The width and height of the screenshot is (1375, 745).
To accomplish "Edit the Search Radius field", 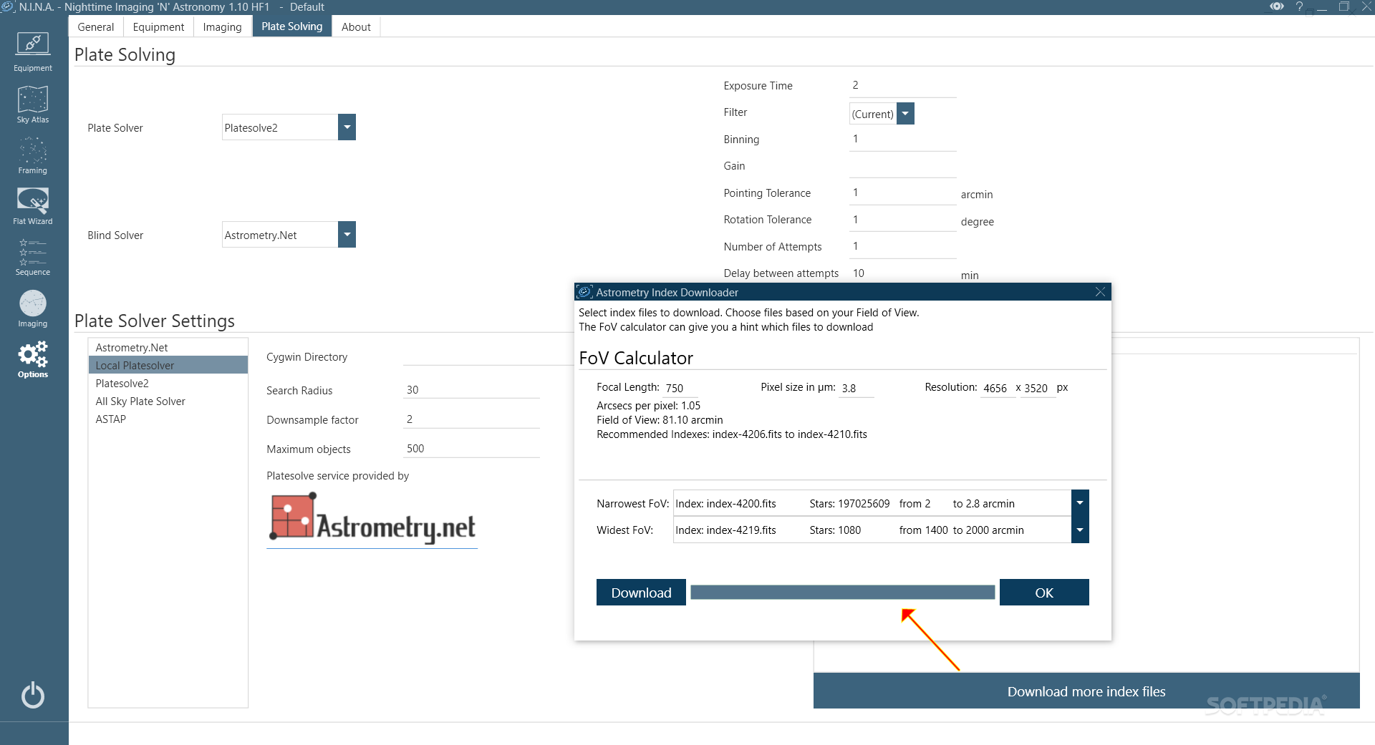I will (x=471, y=390).
